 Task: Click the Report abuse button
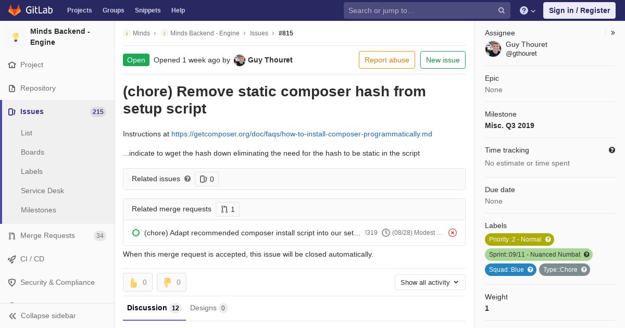point(387,60)
